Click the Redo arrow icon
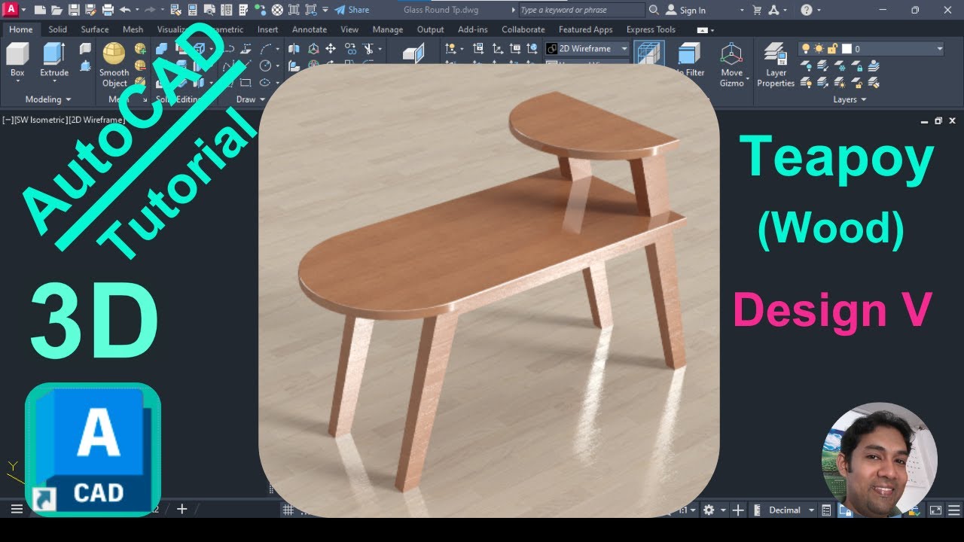The height and width of the screenshot is (542, 964). (149, 10)
